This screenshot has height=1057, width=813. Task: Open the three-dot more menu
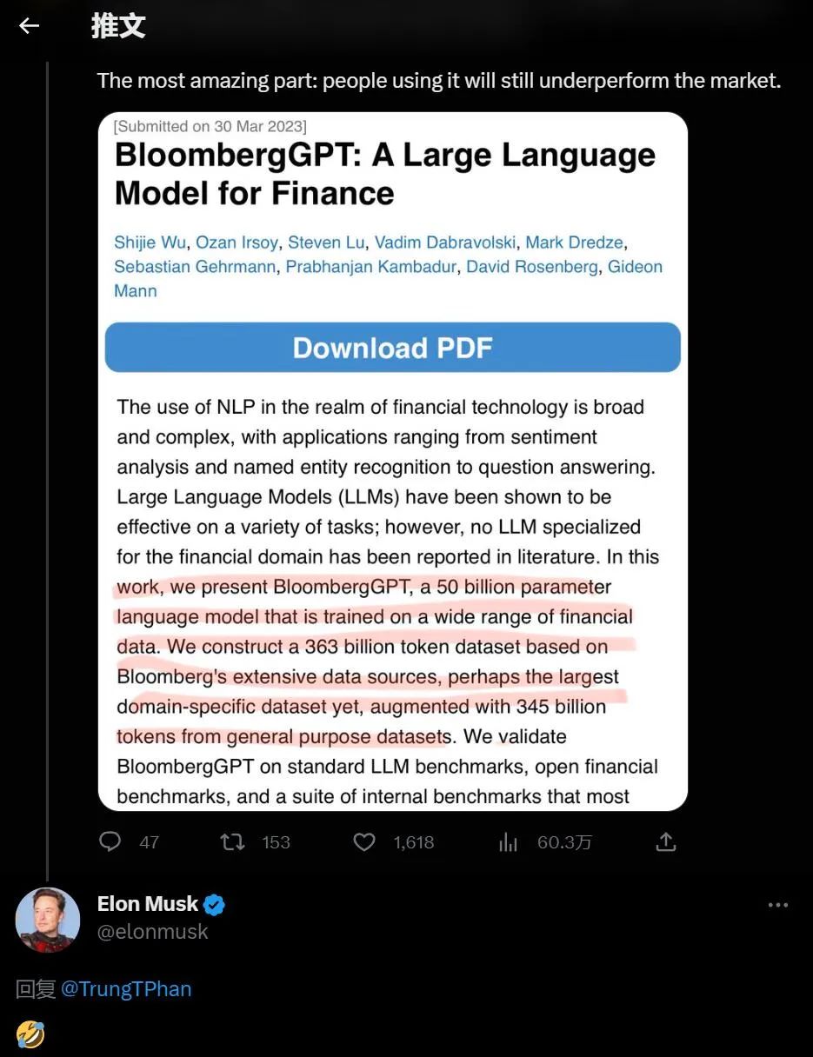777,905
